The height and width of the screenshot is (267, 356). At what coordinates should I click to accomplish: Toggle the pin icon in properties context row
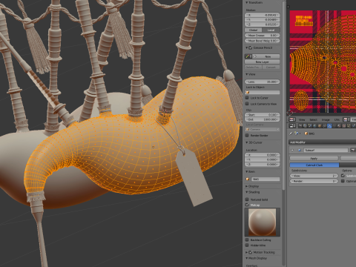pyautogui.click(x=291, y=133)
